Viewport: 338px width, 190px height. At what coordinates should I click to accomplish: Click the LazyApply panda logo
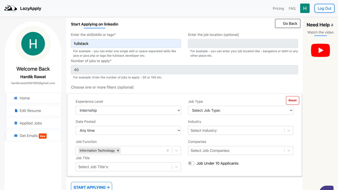[x=10, y=8]
